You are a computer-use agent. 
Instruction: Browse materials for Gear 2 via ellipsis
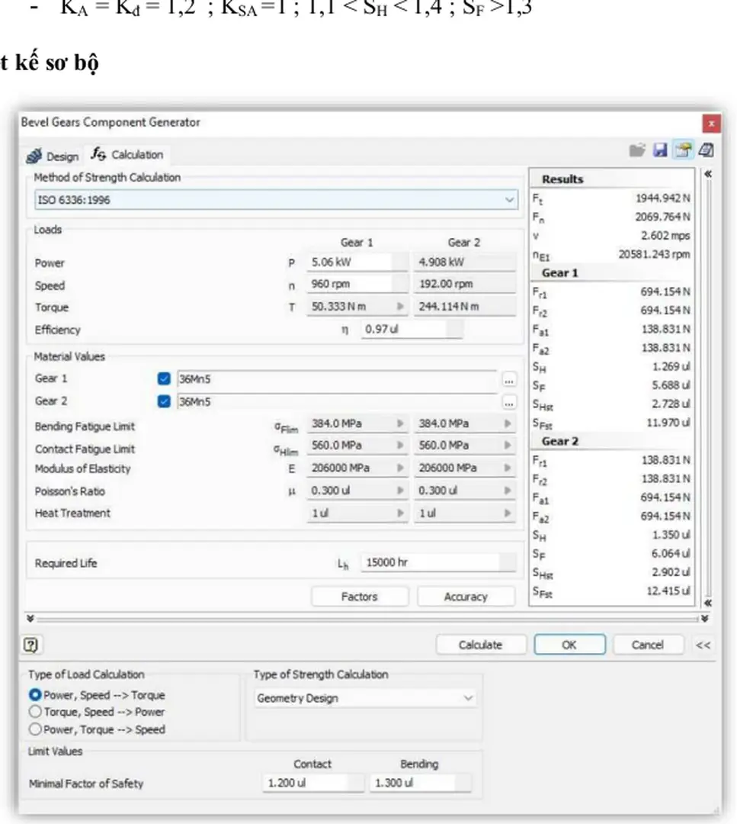tap(509, 401)
